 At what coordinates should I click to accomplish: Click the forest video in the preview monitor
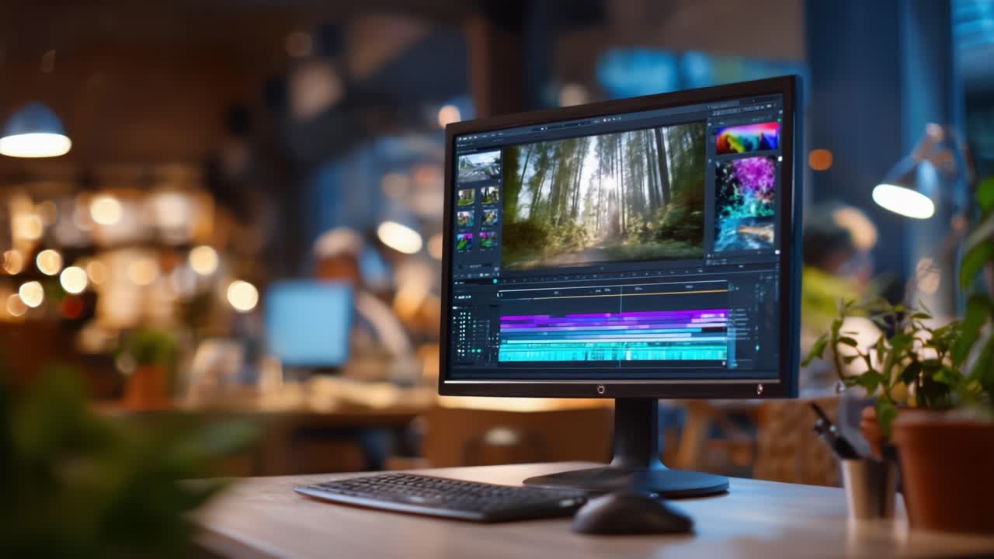pos(604,197)
